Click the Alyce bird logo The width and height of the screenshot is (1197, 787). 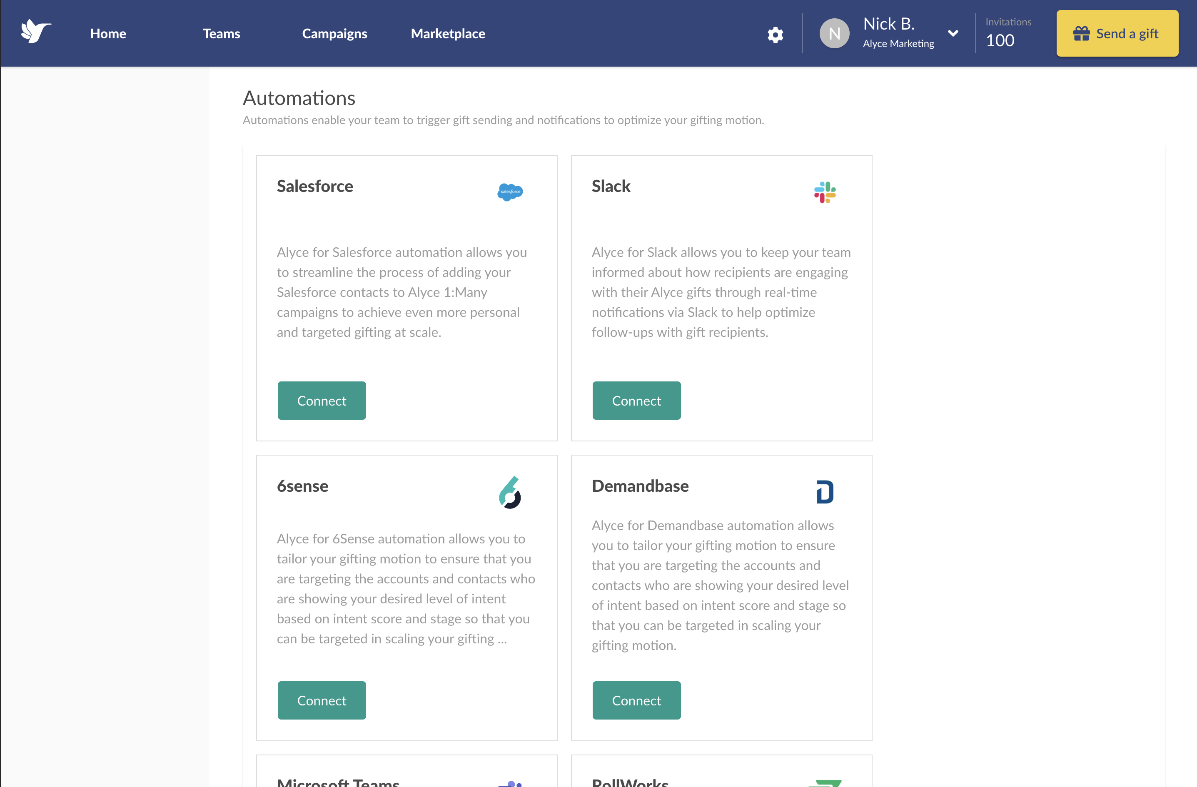point(36,32)
